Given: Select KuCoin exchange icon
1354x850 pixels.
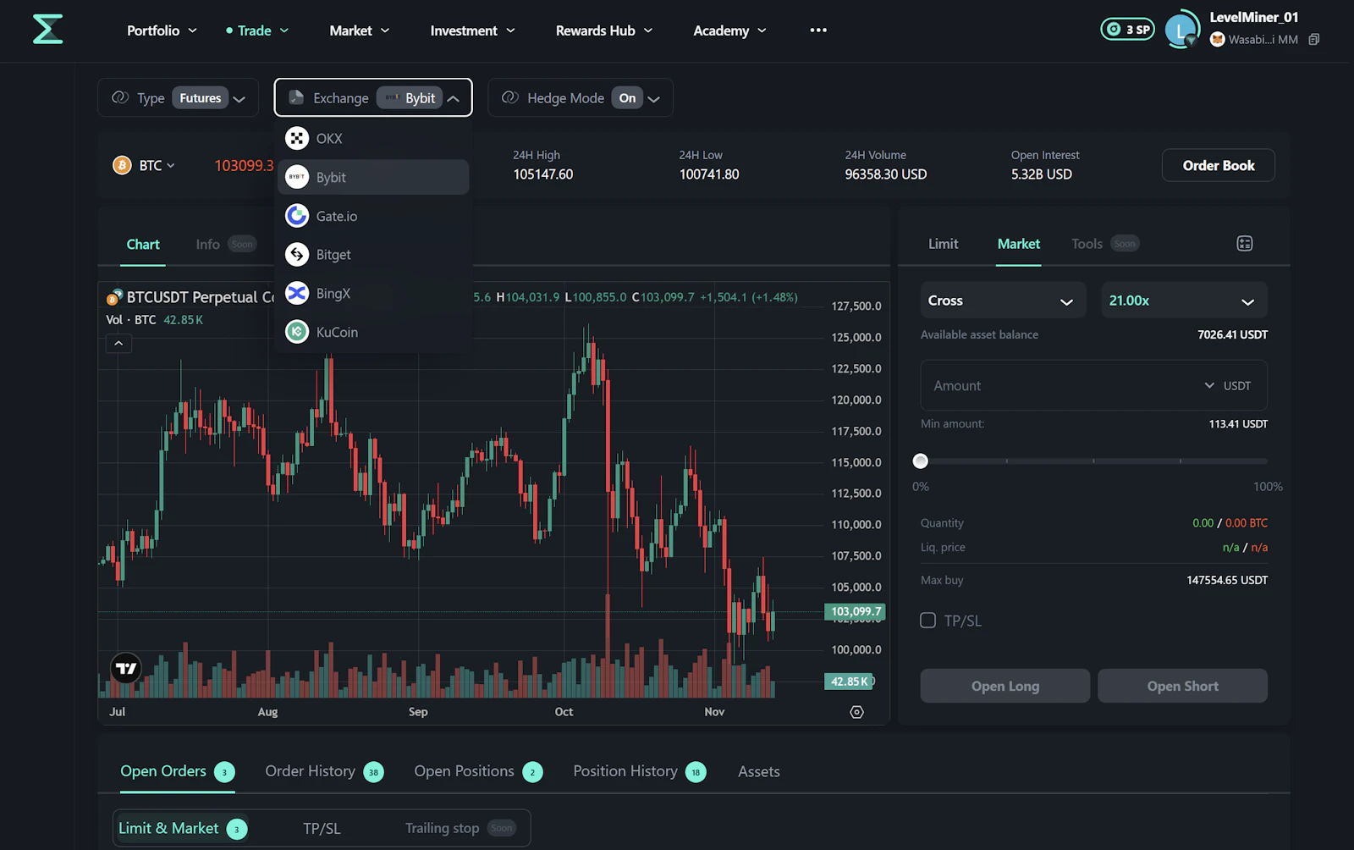Looking at the screenshot, I should coord(297,332).
